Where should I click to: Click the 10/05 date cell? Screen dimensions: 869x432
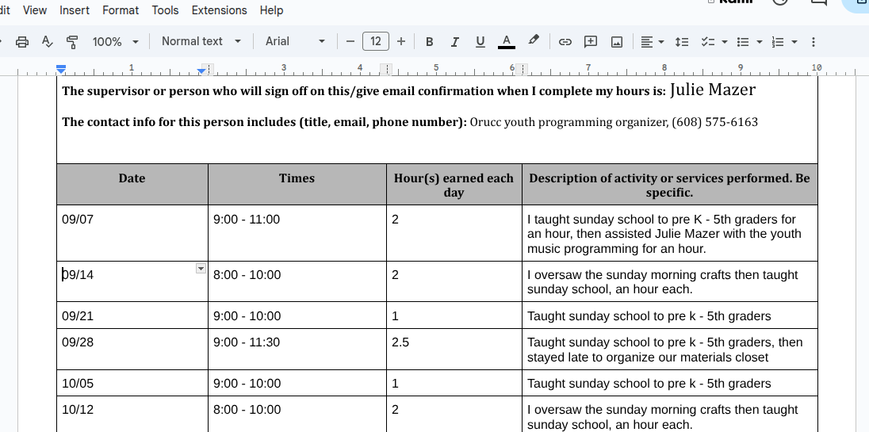[132, 383]
